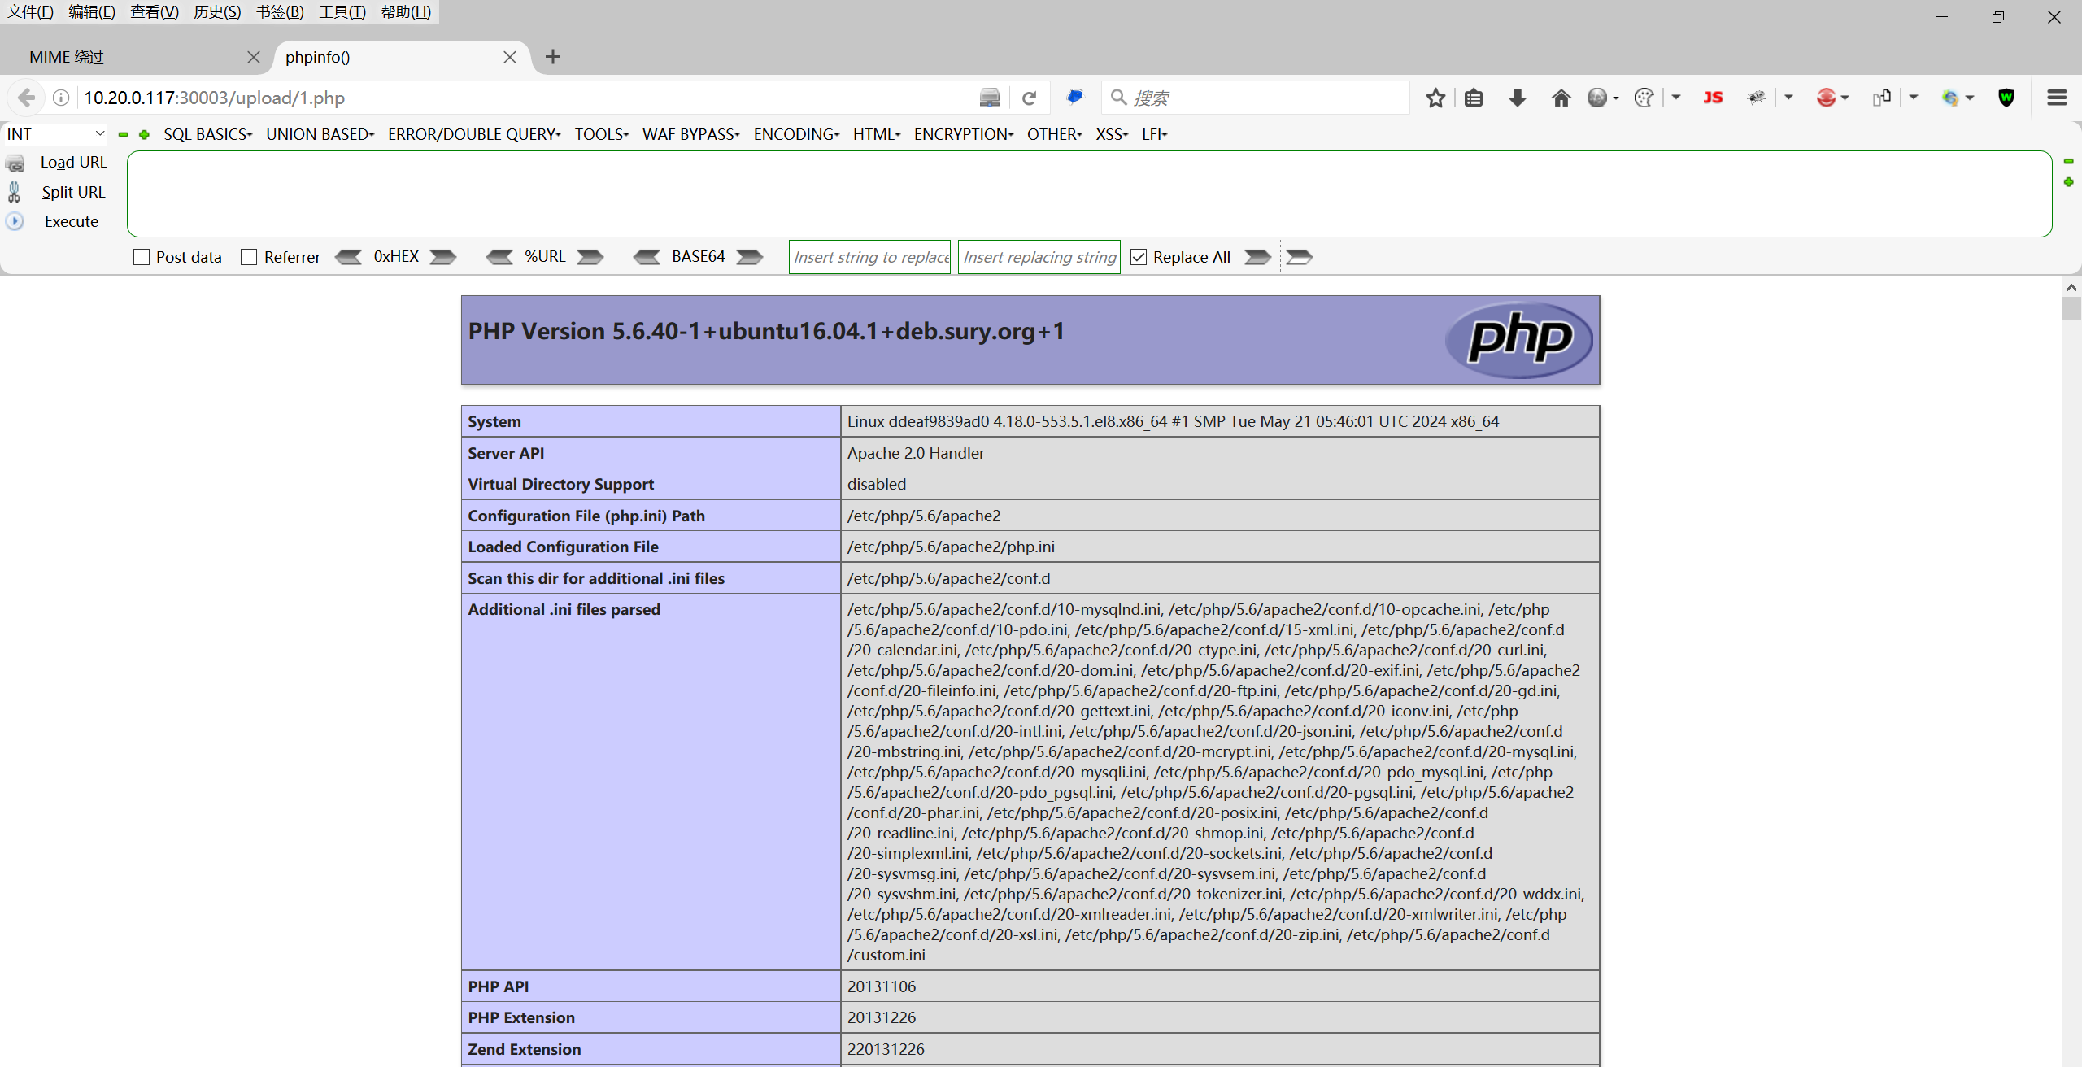Screen dimensions: 2082x1067
Task: Click the Load URL icon
Action: point(15,163)
